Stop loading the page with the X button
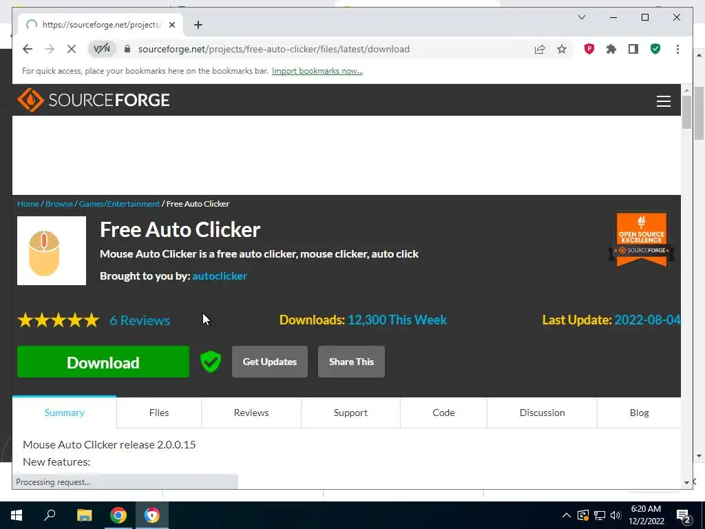 tap(72, 49)
